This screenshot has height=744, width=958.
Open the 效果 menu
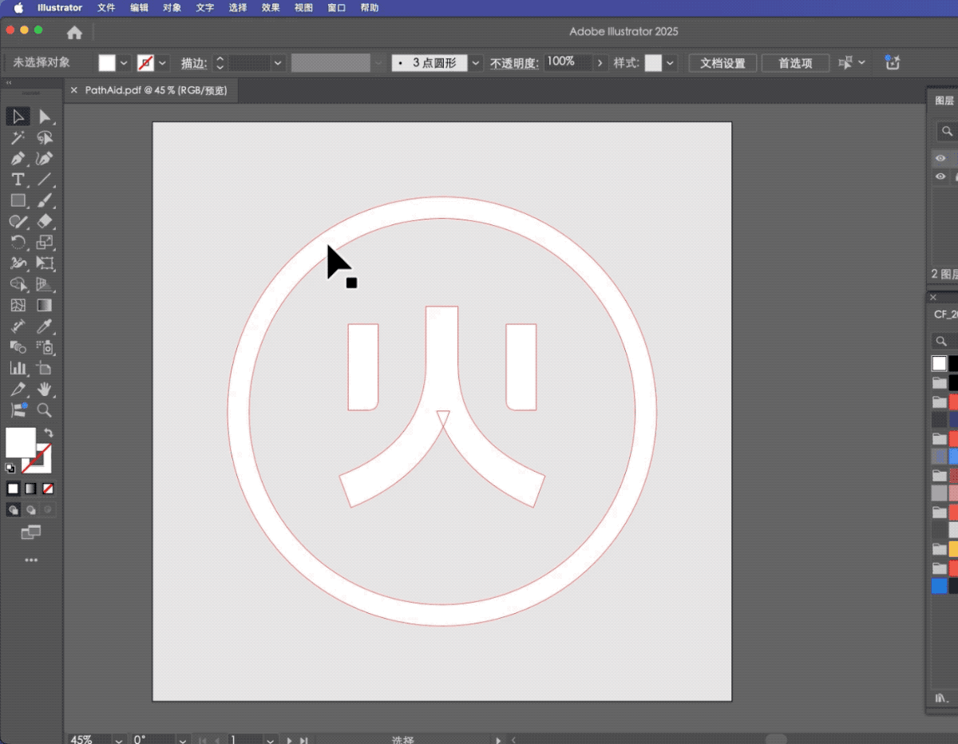271,7
